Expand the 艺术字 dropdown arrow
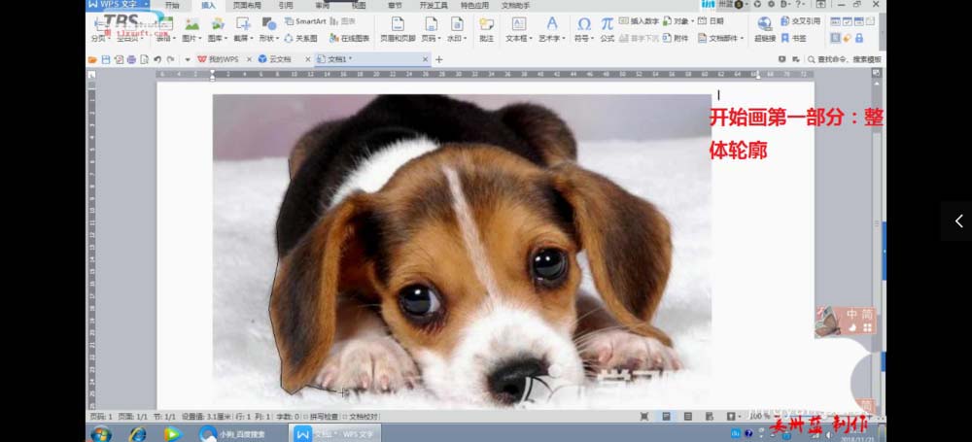The height and width of the screenshot is (442, 972). (563, 39)
